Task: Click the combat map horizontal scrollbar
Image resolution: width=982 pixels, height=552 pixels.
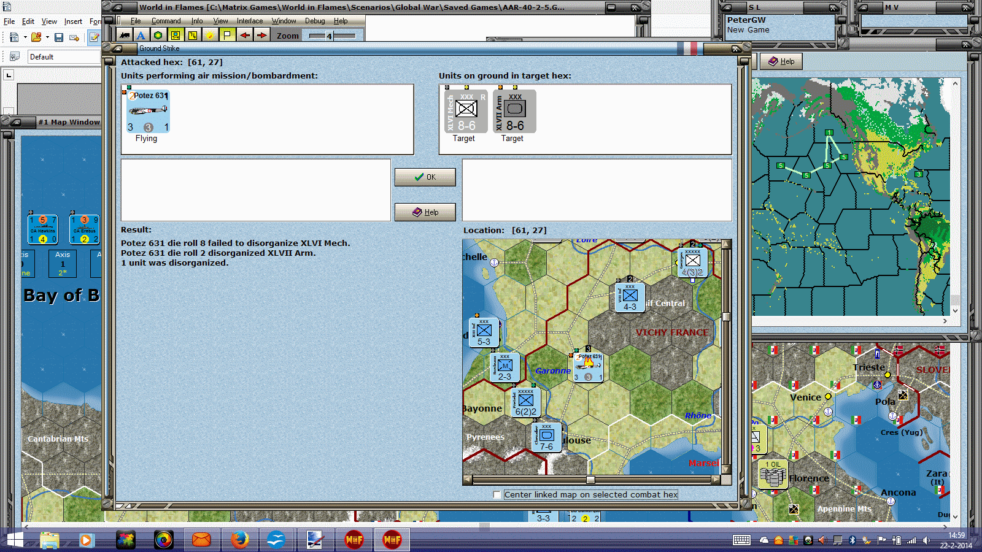Action: (x=591, y=480)
